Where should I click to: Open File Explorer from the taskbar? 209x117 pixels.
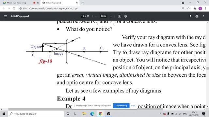pos(84,114)
